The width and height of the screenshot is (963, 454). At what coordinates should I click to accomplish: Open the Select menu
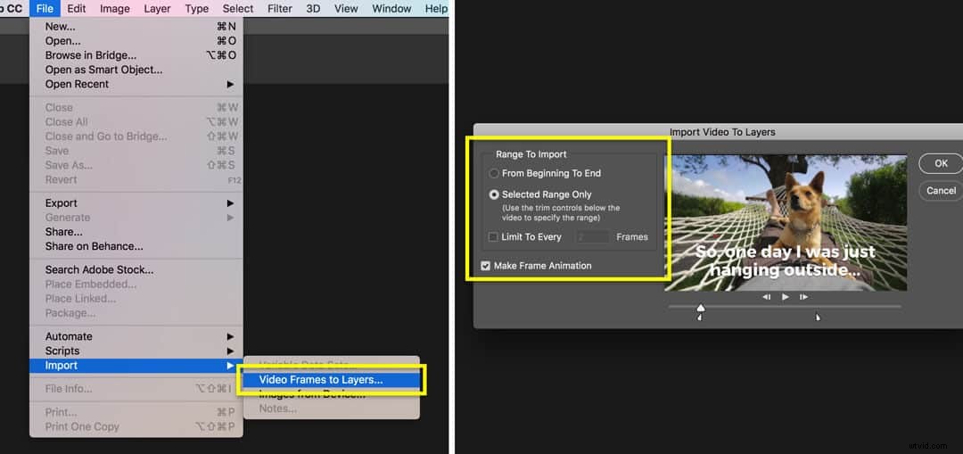coord(238,9)
